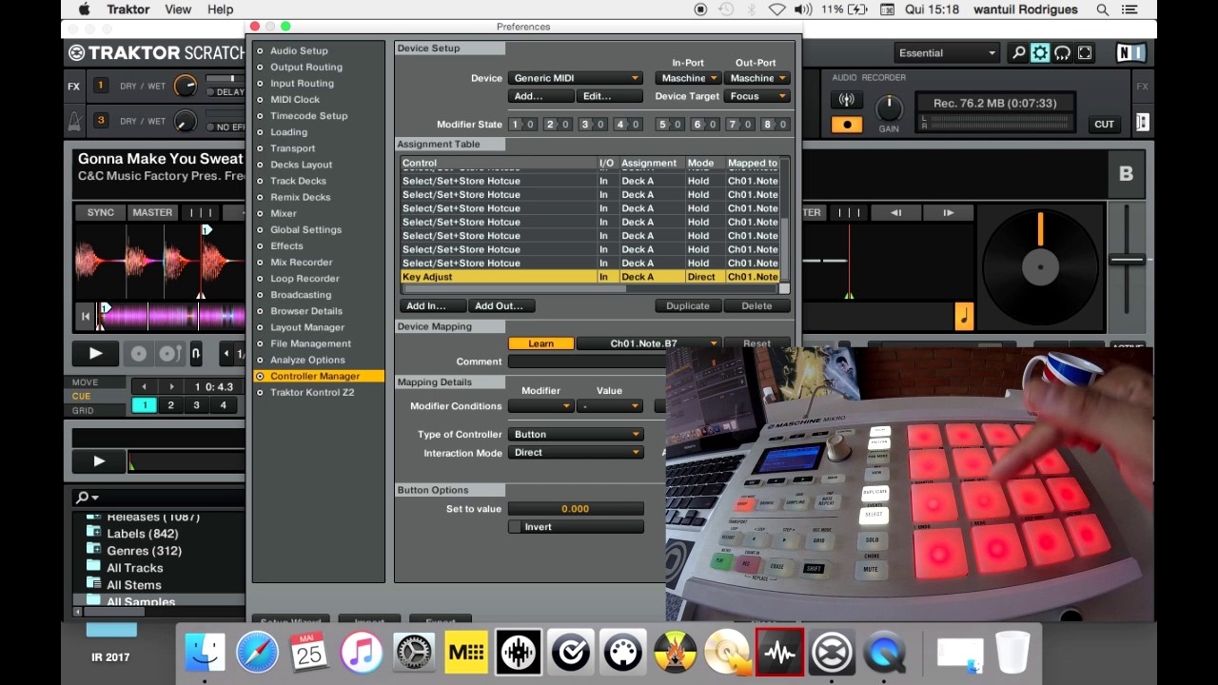
Task: Select hotcue 1 button on deck A
Action: click(145, 405)
